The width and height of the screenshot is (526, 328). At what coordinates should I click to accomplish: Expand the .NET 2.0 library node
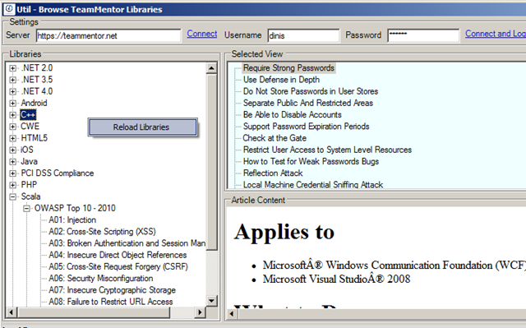[x=13, y=68]
